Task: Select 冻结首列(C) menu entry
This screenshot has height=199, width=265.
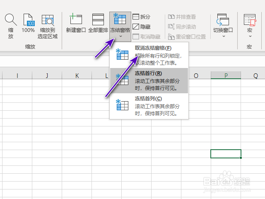Action: click(x=149, y=106)
